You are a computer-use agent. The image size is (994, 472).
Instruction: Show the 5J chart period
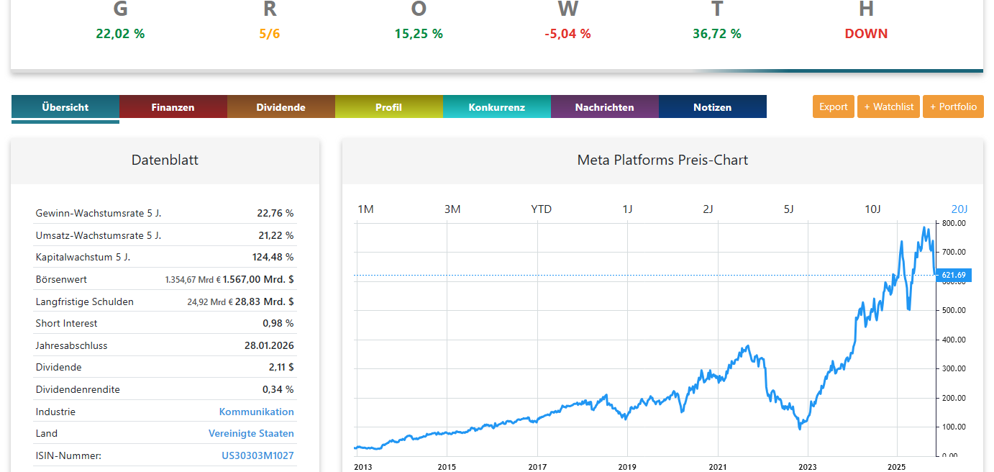788,209
